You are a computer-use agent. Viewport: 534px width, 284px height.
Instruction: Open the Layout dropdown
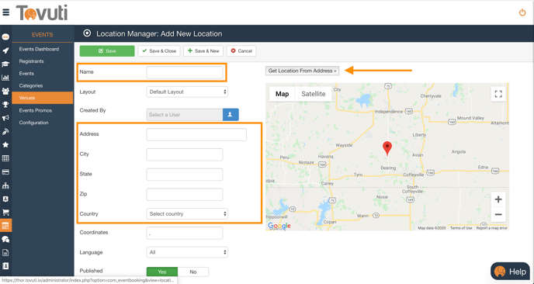pyautogui.click(x=187, y=92)
